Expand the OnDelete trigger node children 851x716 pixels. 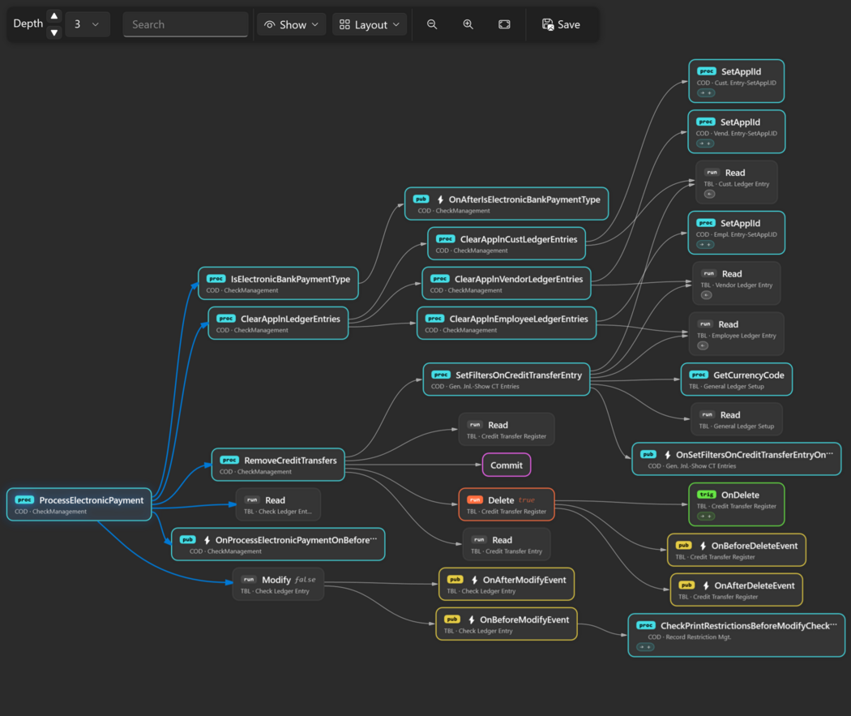point(706,517)
